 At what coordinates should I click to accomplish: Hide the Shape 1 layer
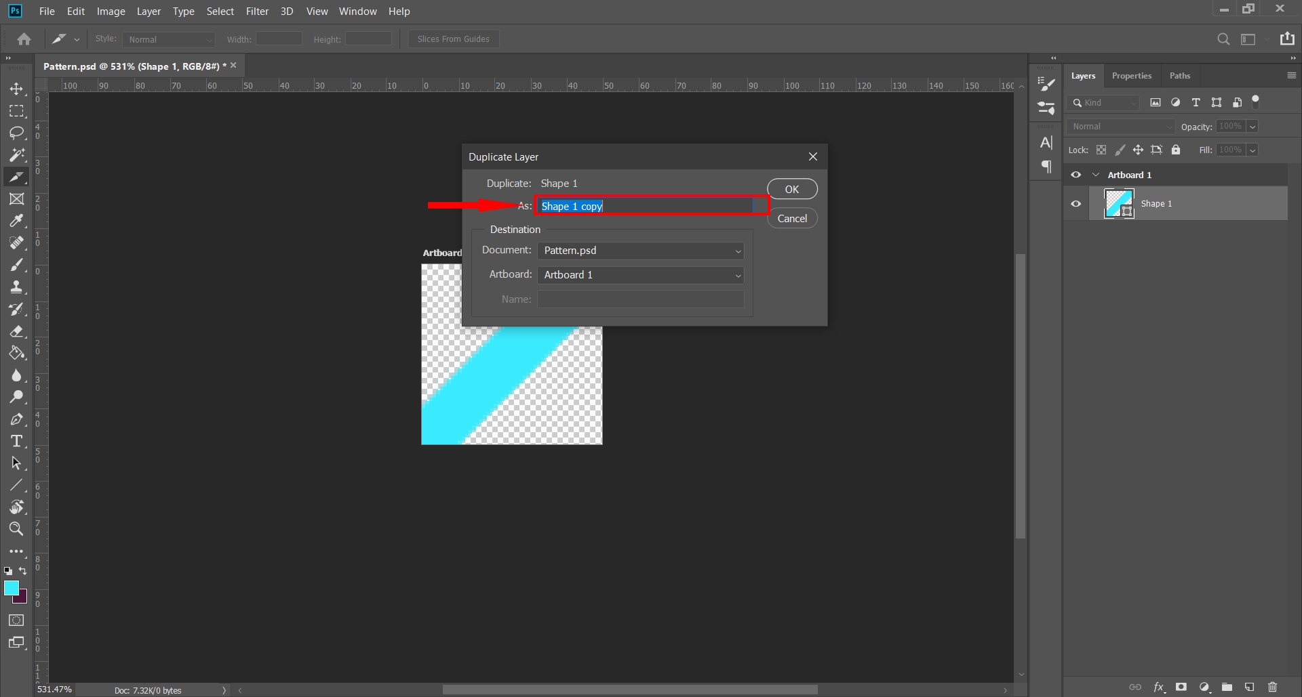(1076, 204)
